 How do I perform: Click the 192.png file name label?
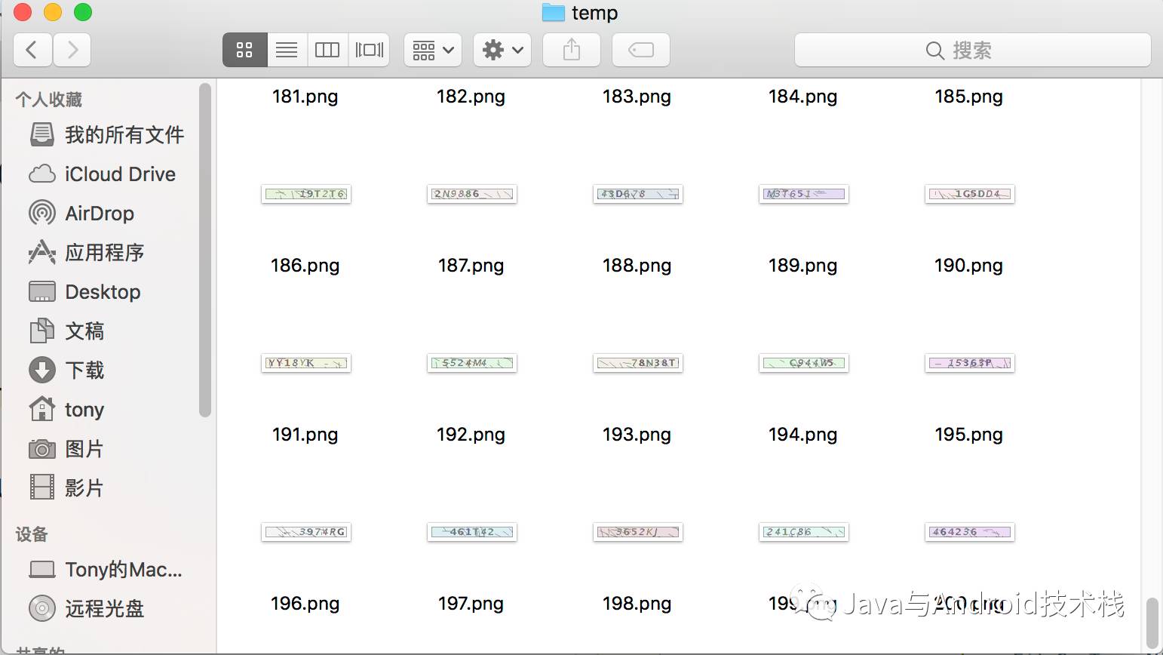pos(471,435)
